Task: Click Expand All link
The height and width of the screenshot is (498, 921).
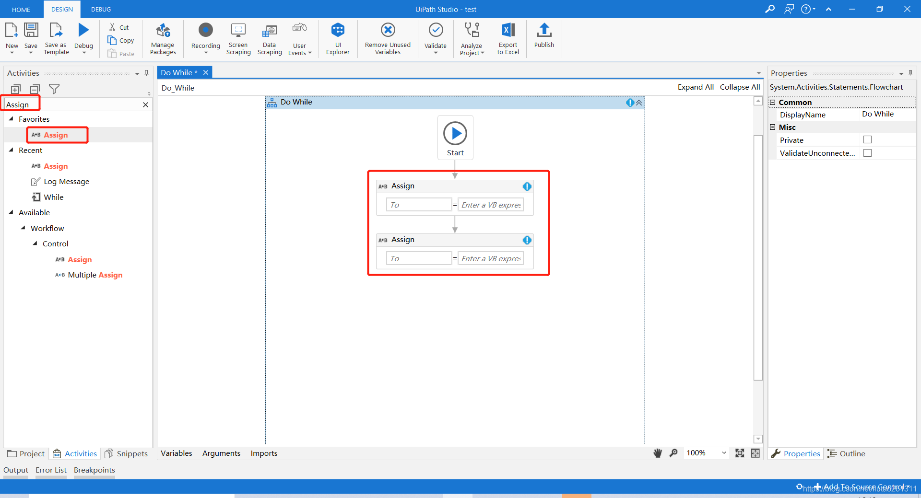Action: tap(696, 87)
